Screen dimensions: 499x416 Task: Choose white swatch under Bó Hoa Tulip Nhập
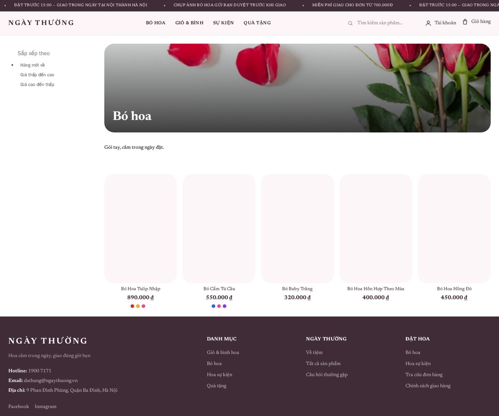tap(149, 306)
